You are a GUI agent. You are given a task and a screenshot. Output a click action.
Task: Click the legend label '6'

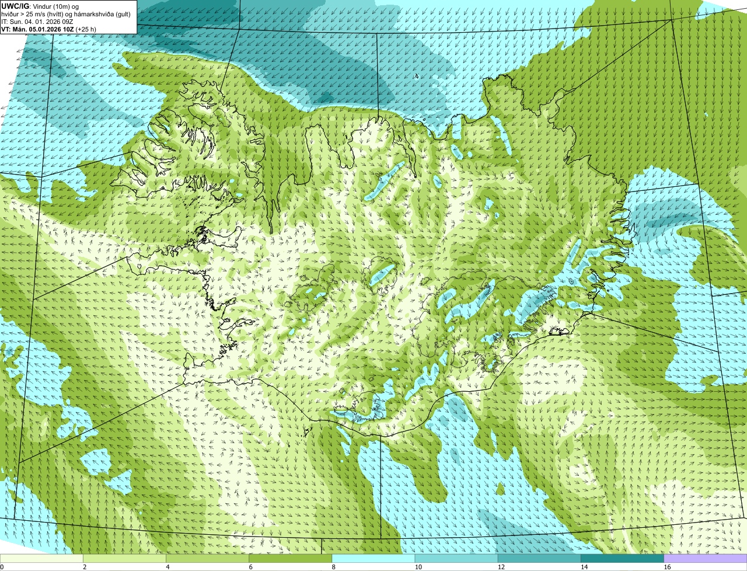(x=250, y=567)
